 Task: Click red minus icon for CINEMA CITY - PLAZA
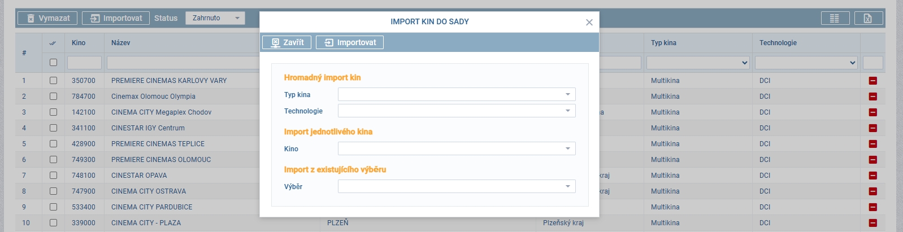(872, 223)
